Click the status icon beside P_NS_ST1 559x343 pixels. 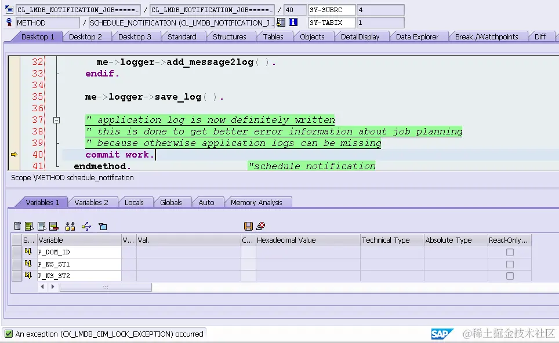click(x=28, y=264)
